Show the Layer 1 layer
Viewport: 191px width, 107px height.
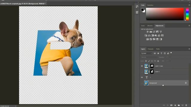(142, 72)
